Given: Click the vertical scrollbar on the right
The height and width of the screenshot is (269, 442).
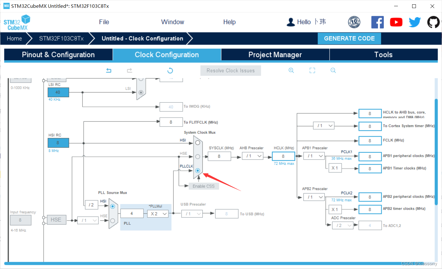Looking at the screenshot, I should [436, 152].
